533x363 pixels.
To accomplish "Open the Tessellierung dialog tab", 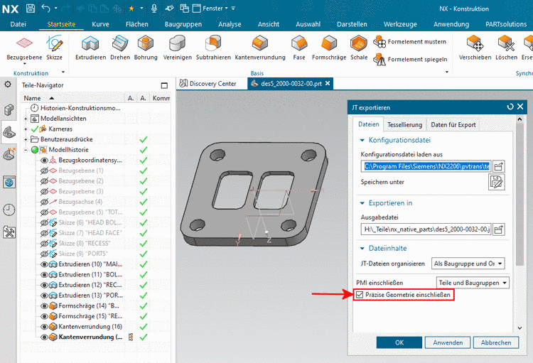I will [x=404, y=125].
